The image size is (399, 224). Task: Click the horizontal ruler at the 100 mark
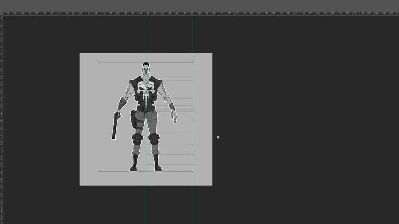pyautogui.click(x=229, y=13)
